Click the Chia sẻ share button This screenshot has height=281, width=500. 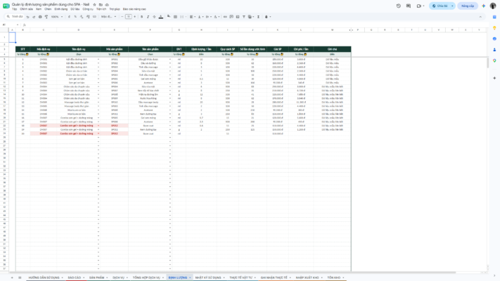pyautogui.click(x=439, y=6)
